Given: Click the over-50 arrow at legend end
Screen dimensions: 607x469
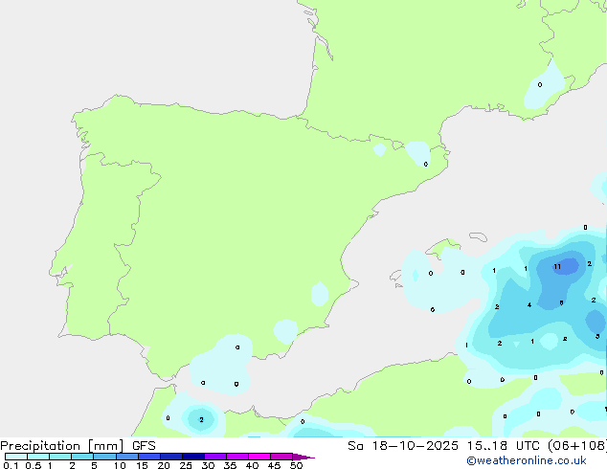Looking at the screenshot, I should pos(303,457).
